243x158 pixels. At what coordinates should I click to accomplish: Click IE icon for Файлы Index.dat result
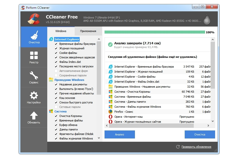click(111, 82)
